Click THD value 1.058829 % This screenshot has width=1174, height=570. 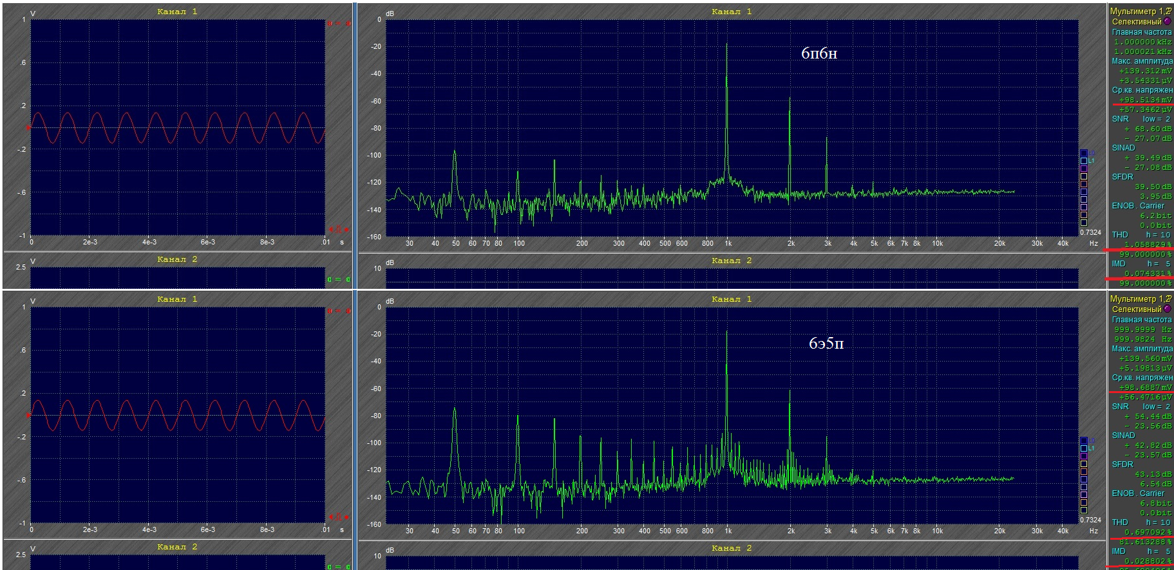point(1148,244)
